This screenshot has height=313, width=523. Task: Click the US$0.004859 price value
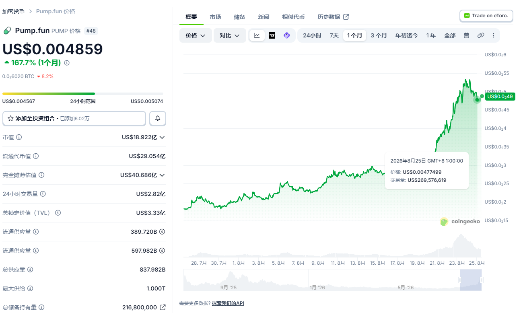point(53,49)
